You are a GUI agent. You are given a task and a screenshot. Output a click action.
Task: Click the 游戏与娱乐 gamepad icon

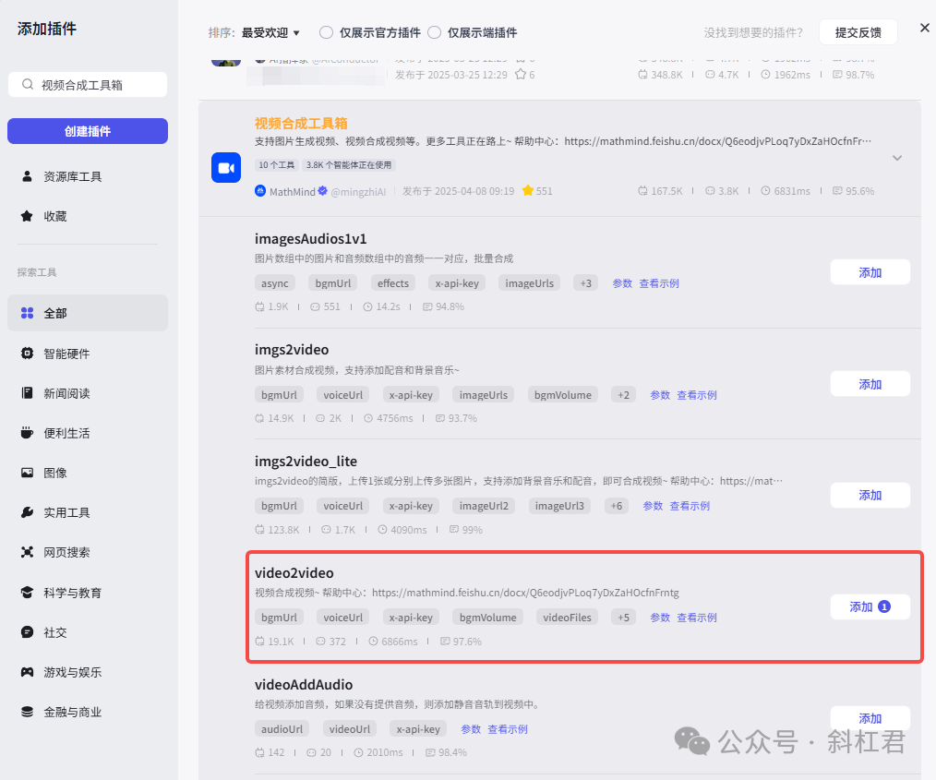click(27, 672)
